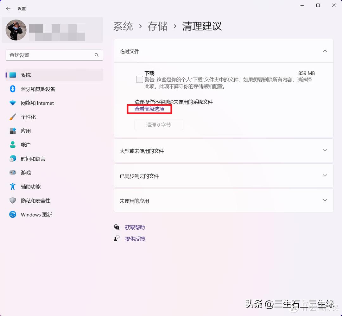
Task: Click 存储 in the breadcrumb trail
Action: [x=157, y=27]
